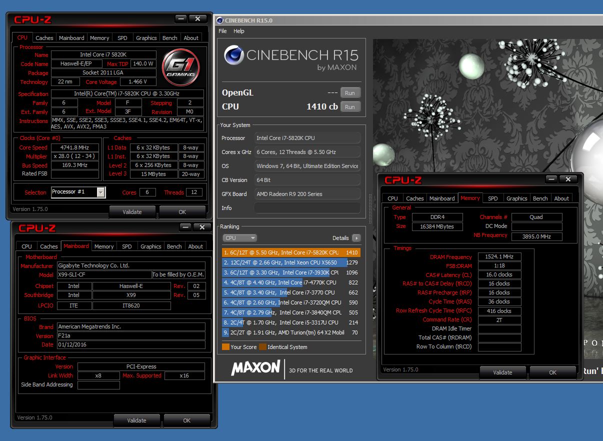Click the NB Frequency value 3895.0 MHz

(x=537, y=236)
